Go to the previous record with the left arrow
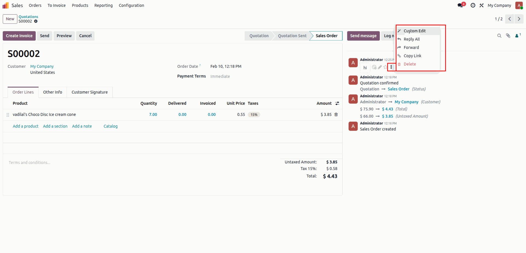 [510, 19]
